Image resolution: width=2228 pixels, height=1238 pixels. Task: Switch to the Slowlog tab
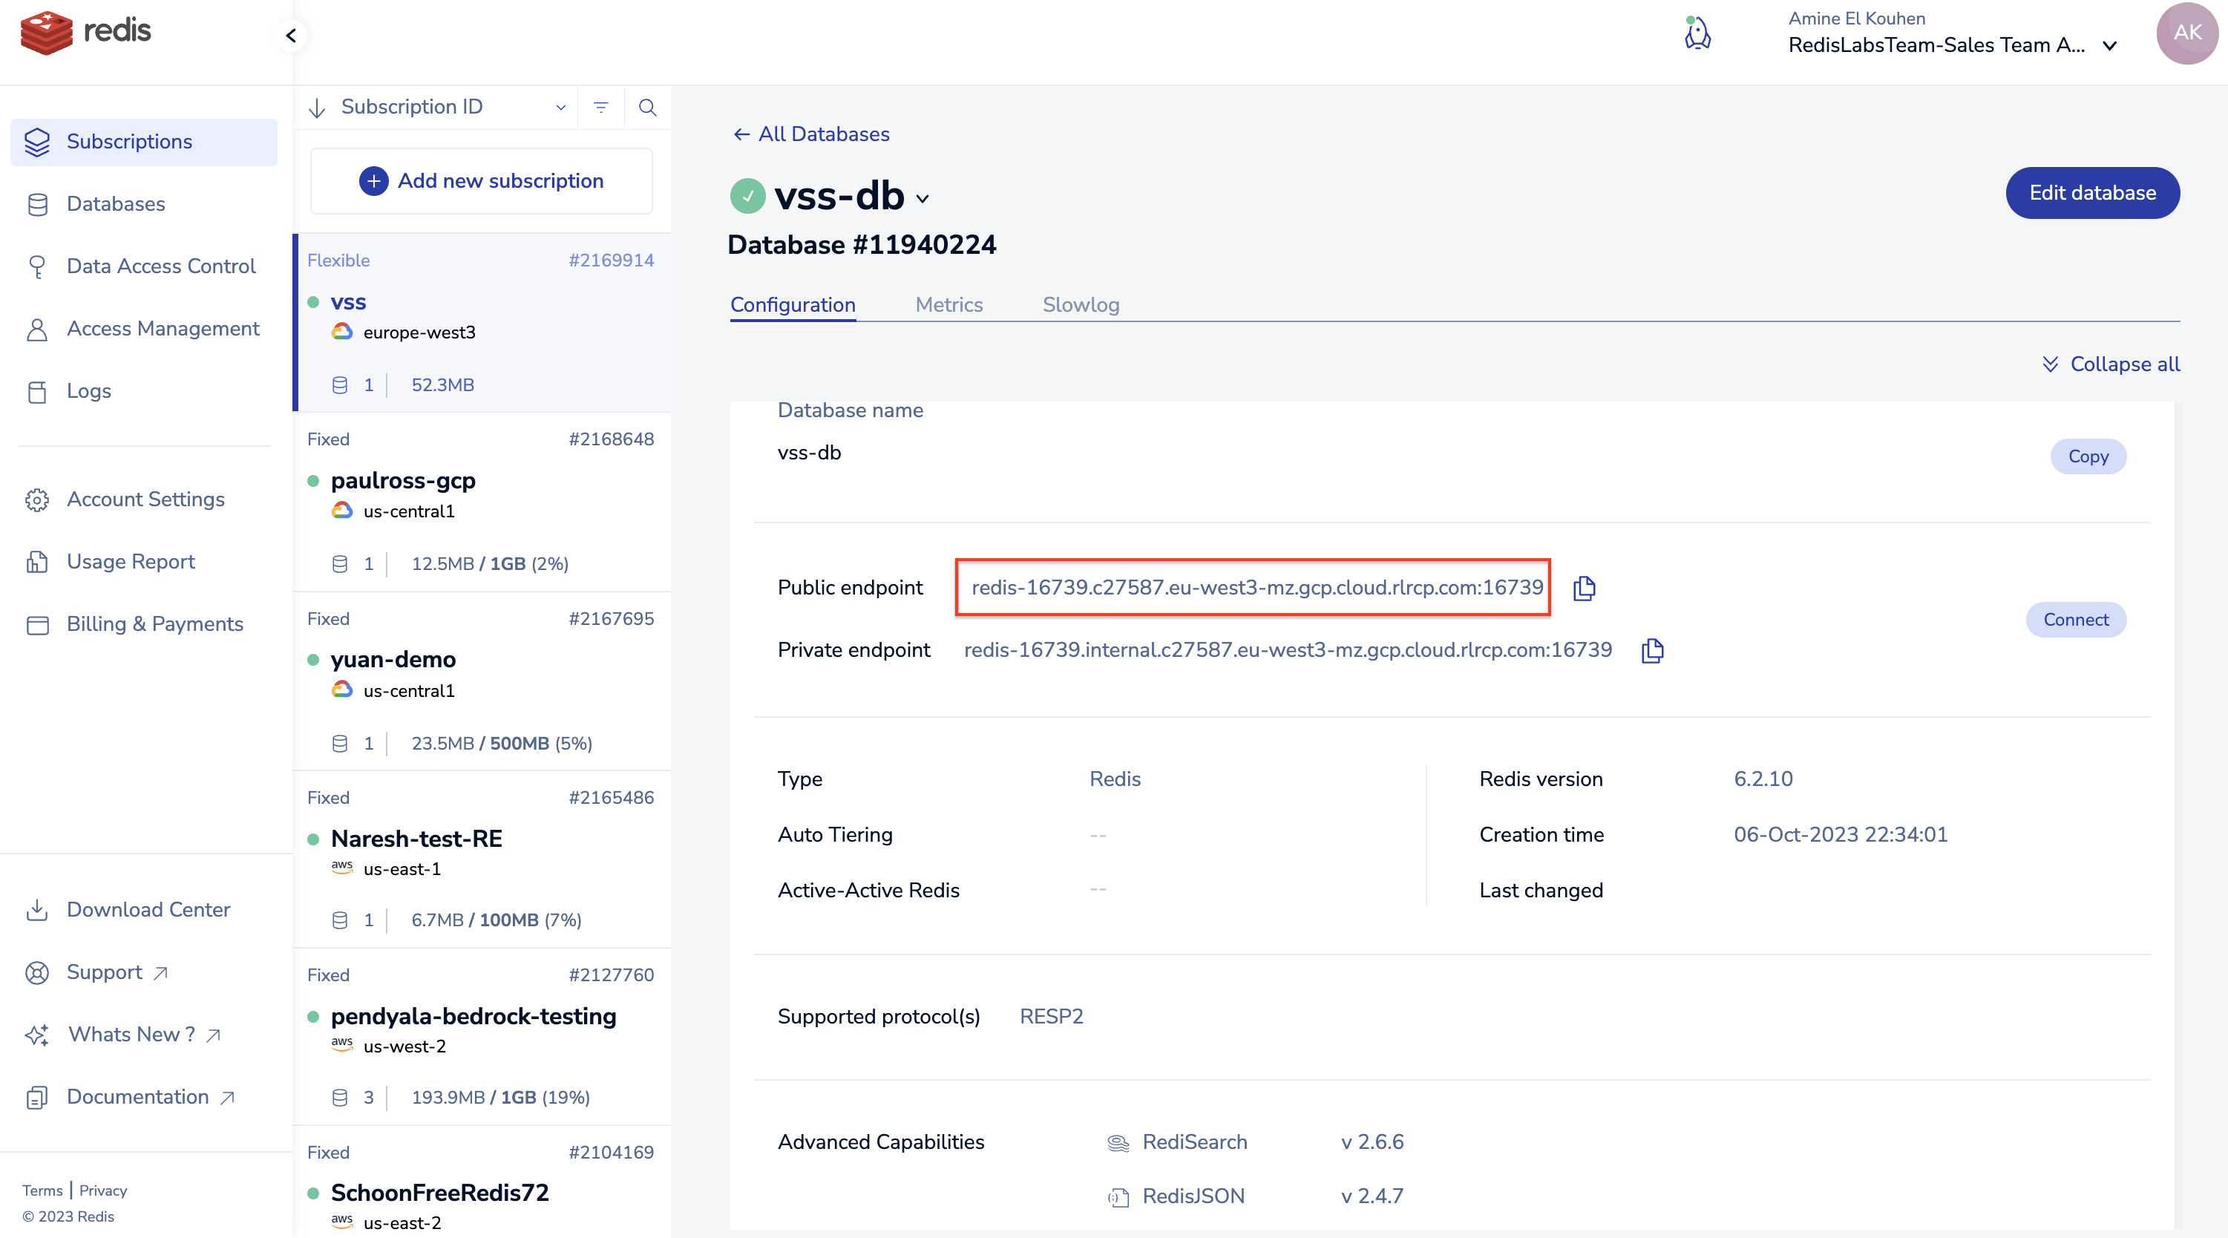coord(1081,304)
